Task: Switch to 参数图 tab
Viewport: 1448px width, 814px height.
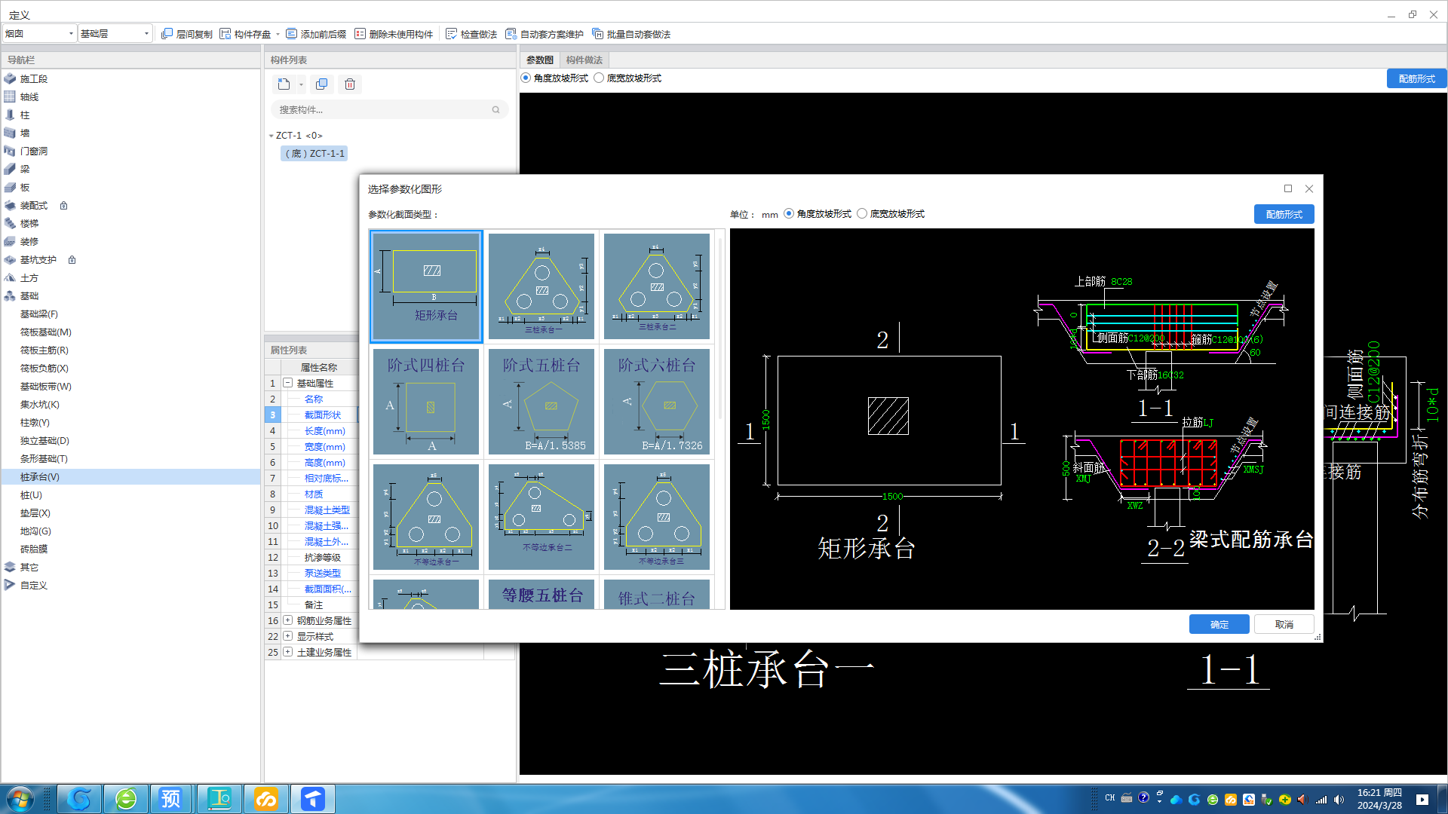Action: [539, 60]
